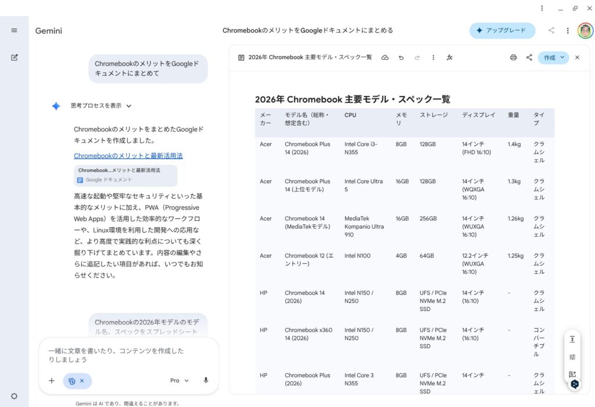
Task: Print the Chromebook spec document
Action: tap(513, 58)
